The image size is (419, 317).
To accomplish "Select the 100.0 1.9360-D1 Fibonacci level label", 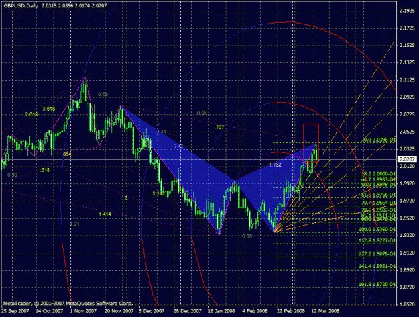I will (377, 230).
